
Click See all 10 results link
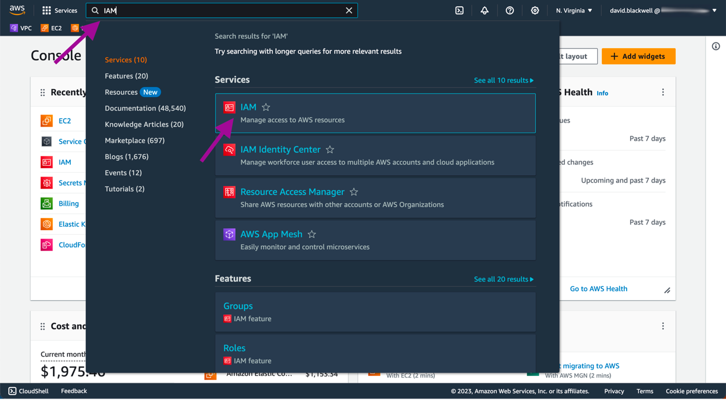point(503,80)
